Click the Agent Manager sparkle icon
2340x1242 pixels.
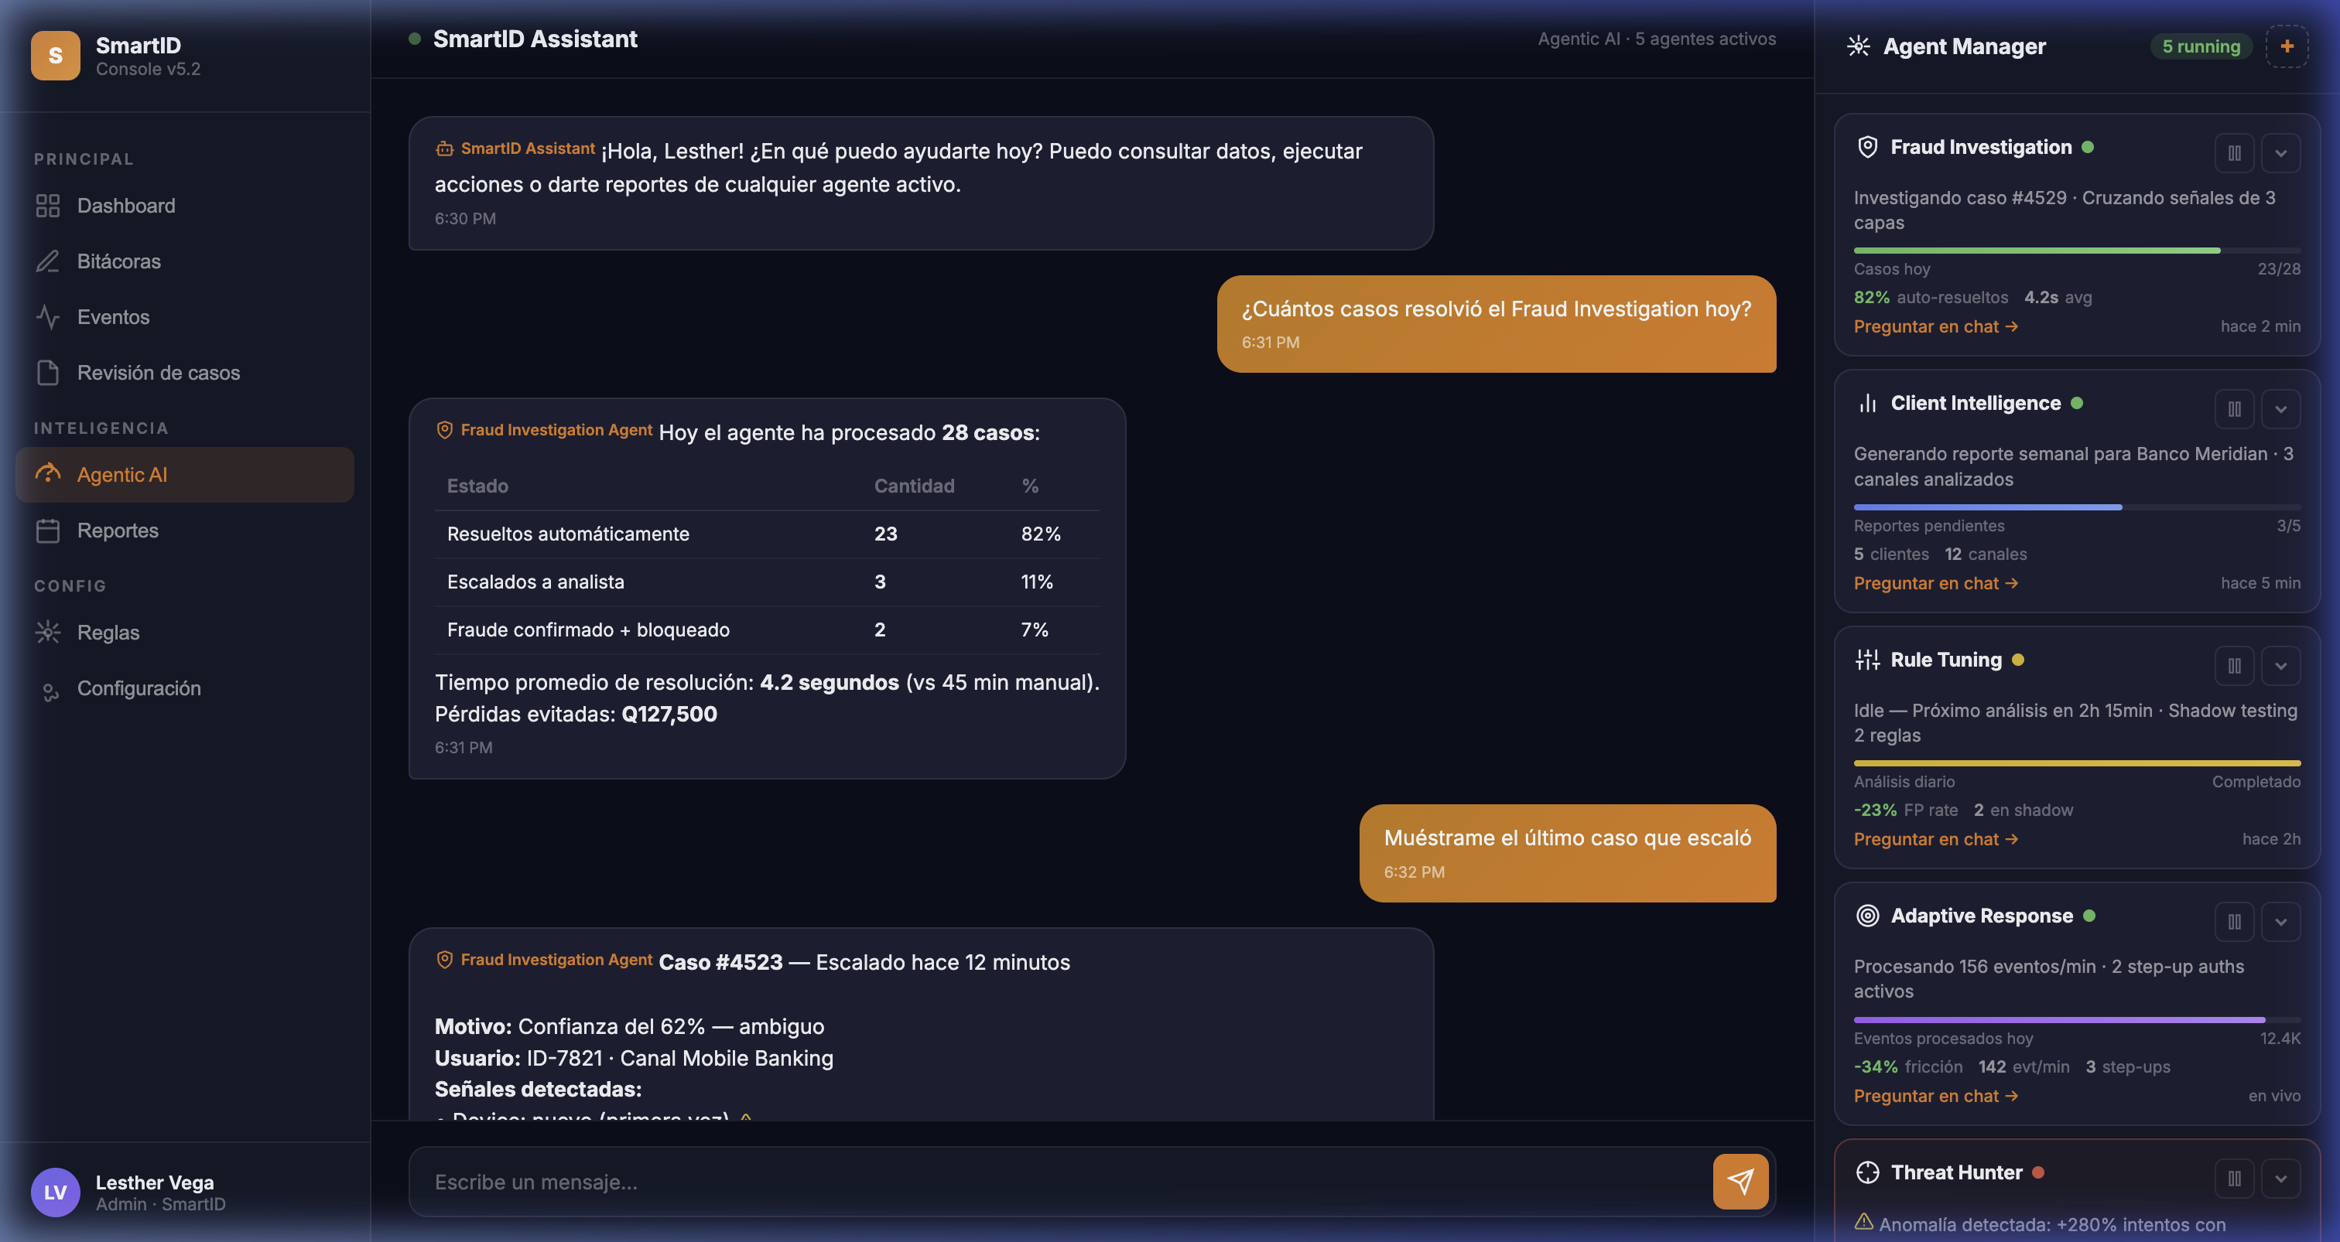coord(1859,46)
